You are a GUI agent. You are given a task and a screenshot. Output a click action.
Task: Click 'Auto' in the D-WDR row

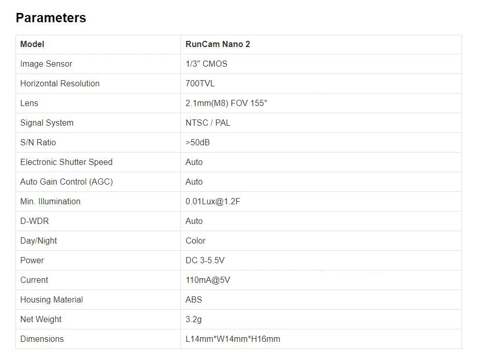point(194,221)
